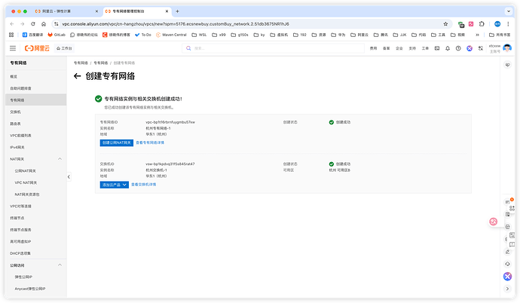The image size is (520, 303).
Task: Collapse the NAT网关 sidebar group
Action: 61,159
